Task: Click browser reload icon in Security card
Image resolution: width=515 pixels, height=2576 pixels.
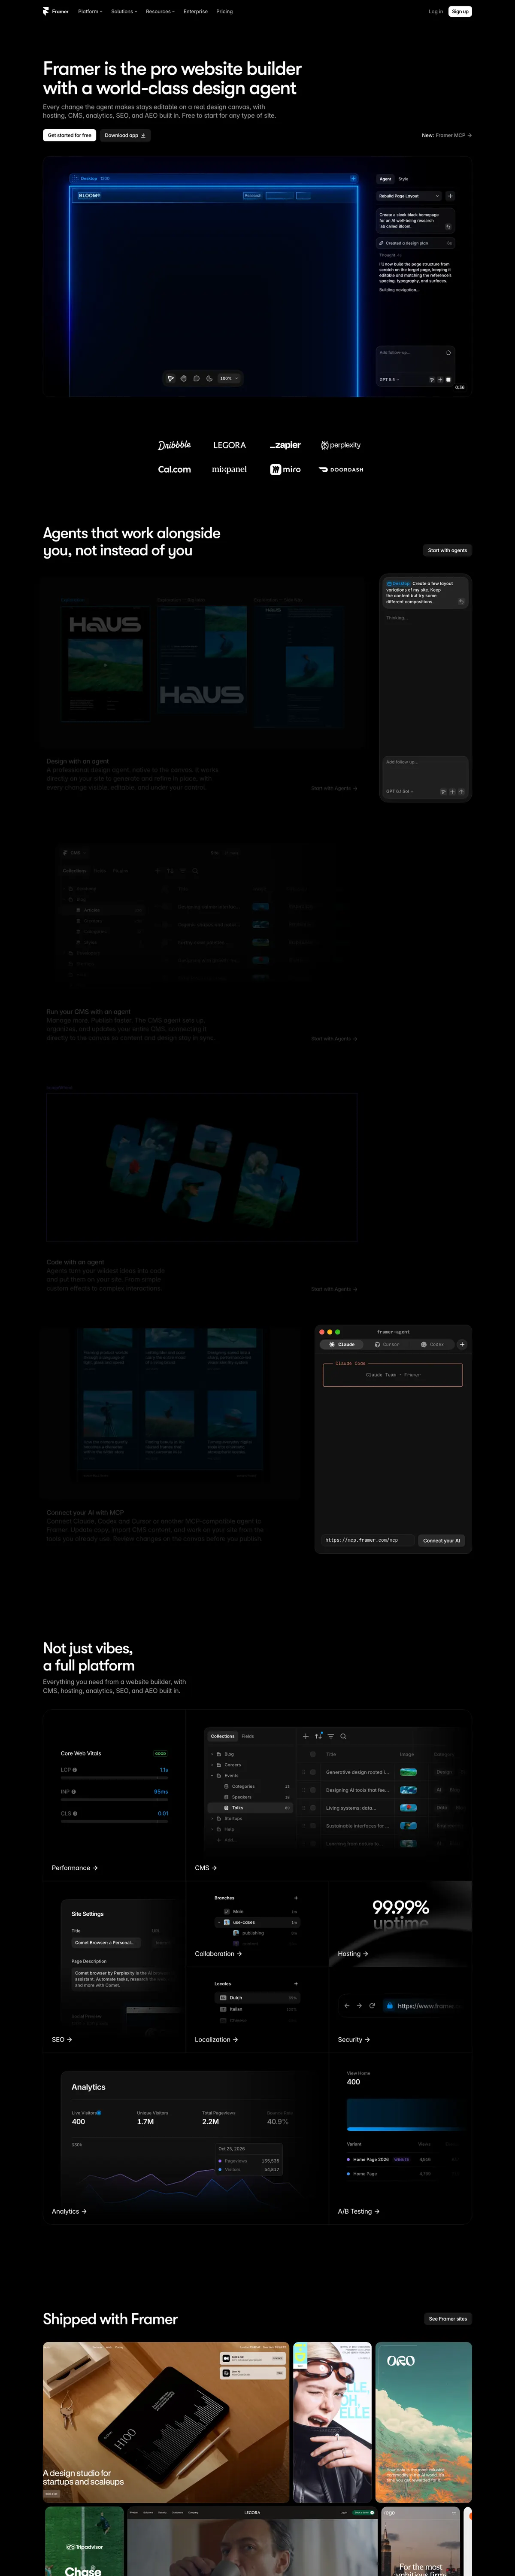Action: (372, 2005)
